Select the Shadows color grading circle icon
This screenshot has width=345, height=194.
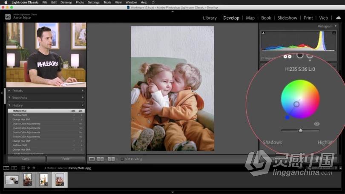pyautogui.click(x=300, y=55)
